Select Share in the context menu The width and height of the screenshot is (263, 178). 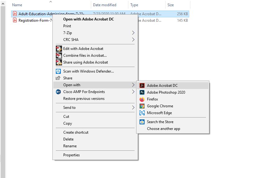pyautogui.click(x=95, y=78)
